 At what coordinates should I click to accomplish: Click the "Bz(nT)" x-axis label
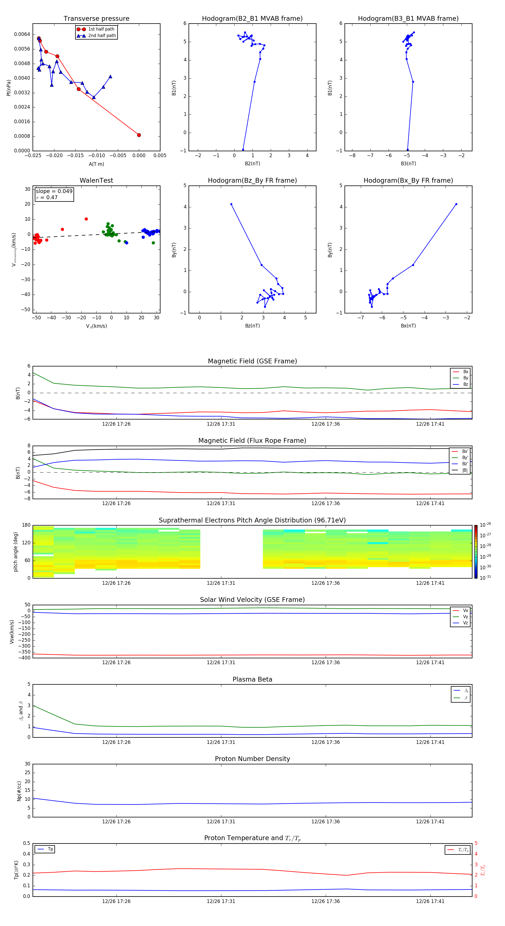(252, 326)
